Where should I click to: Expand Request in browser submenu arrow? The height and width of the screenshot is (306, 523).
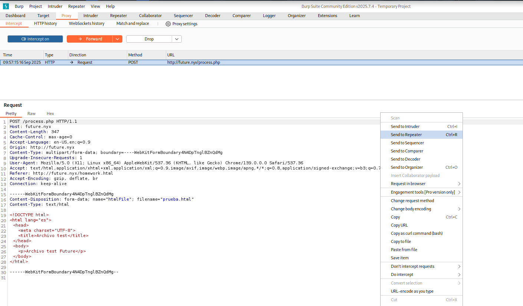(x=459, y=184)
